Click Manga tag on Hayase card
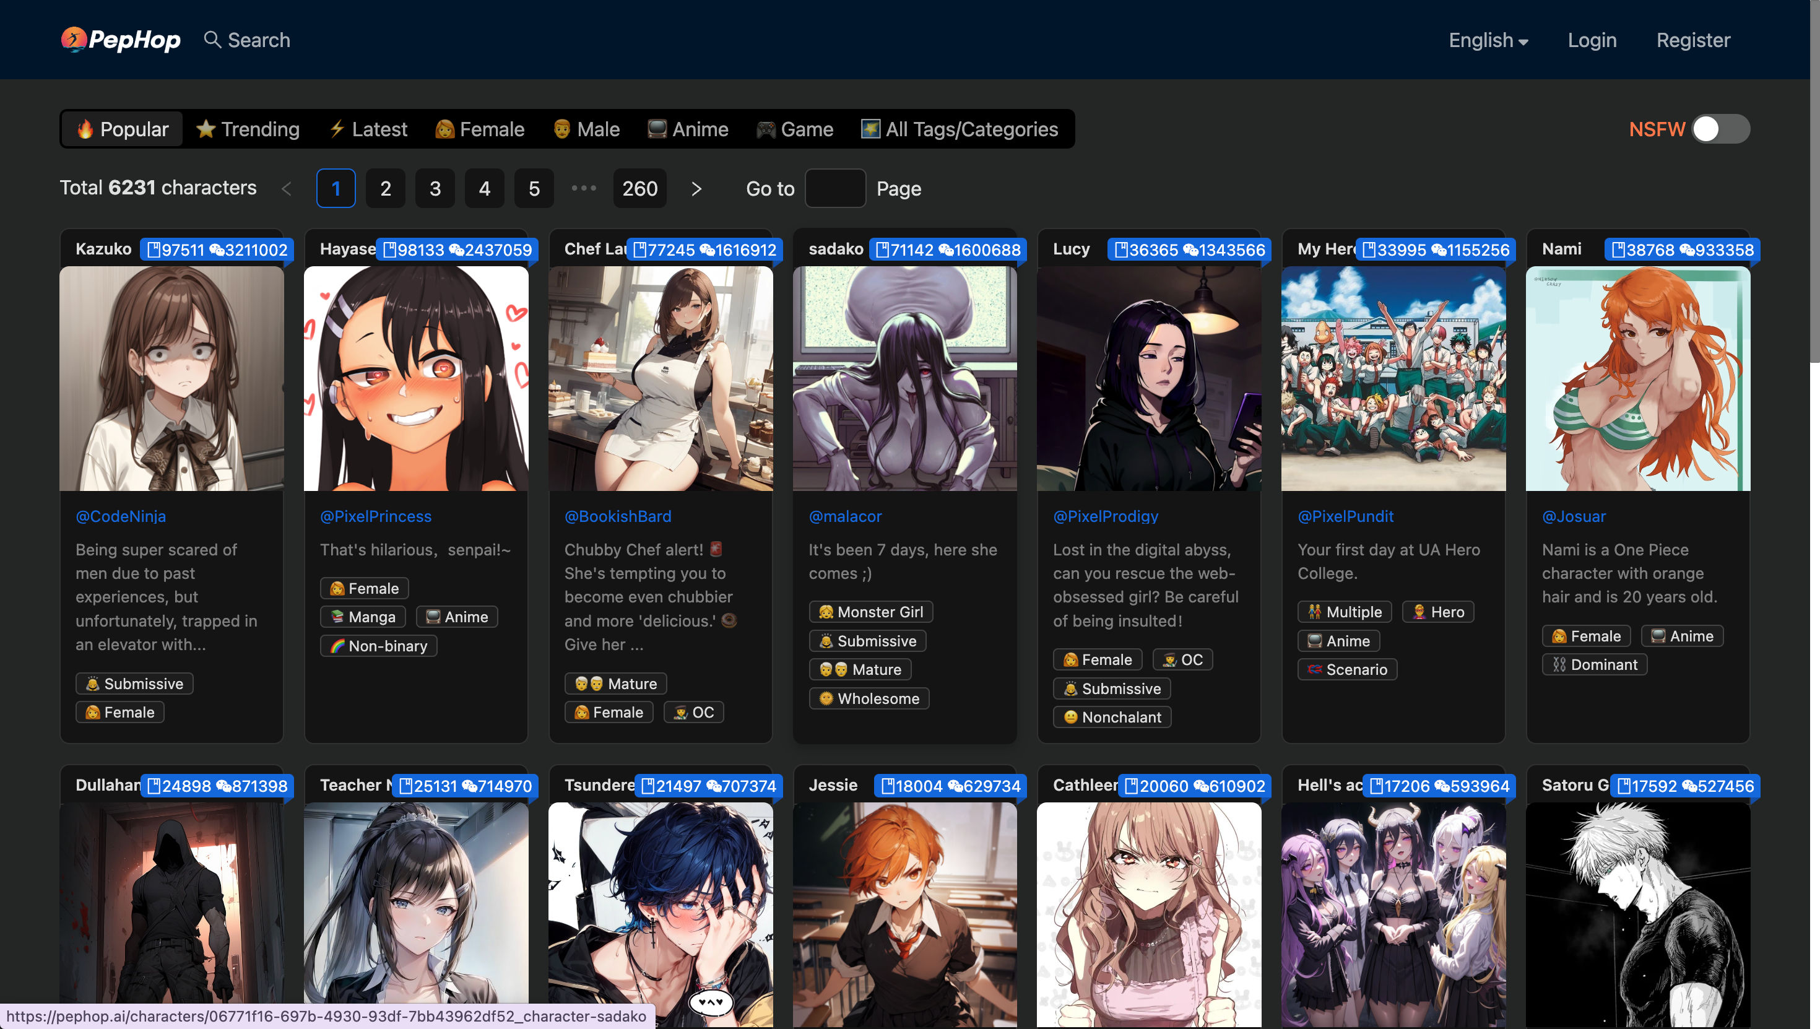 [x=363, y=618]
